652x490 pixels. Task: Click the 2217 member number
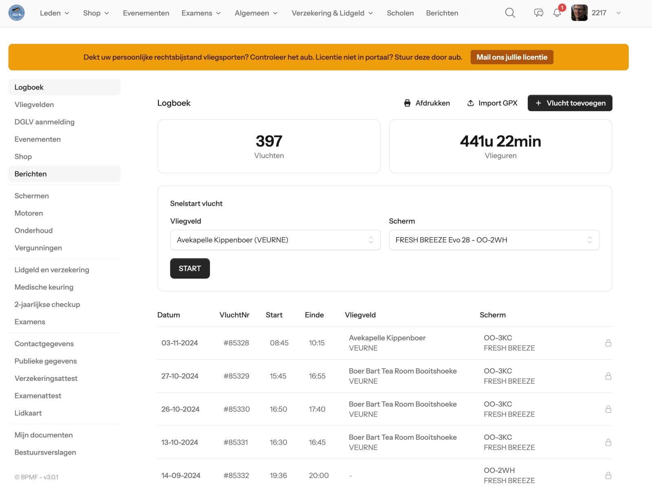(x=599, y=13)
